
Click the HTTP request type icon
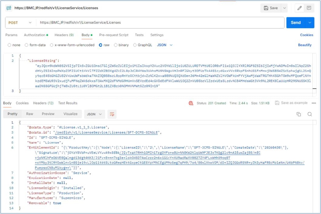9,8
